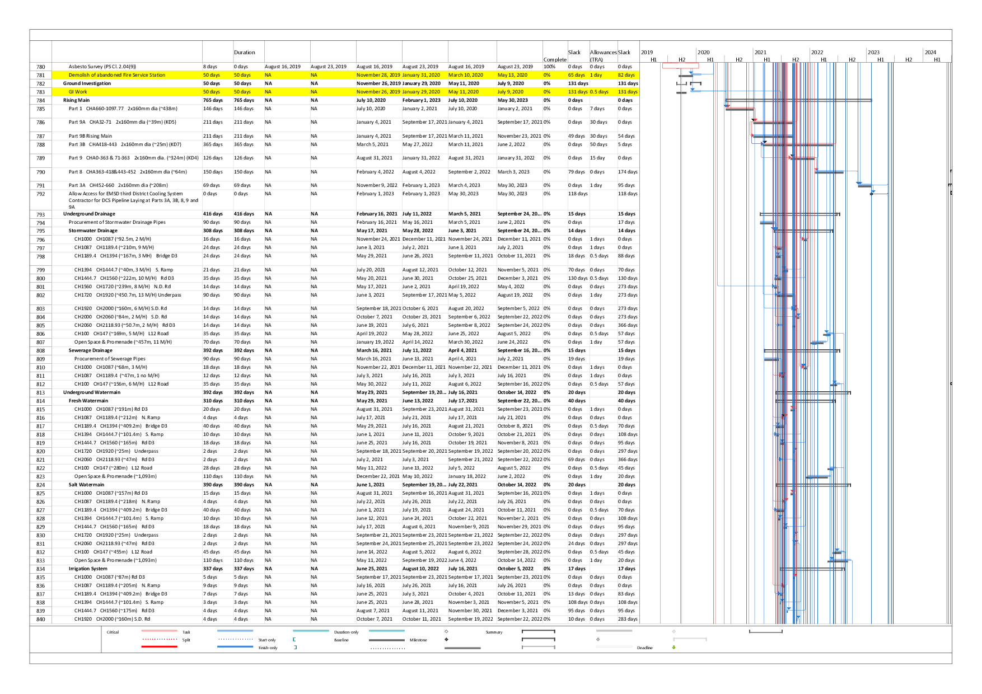Select 'Underground Watermain' summary task name
This screenshot has width=982, height=694.
(91, 392)
